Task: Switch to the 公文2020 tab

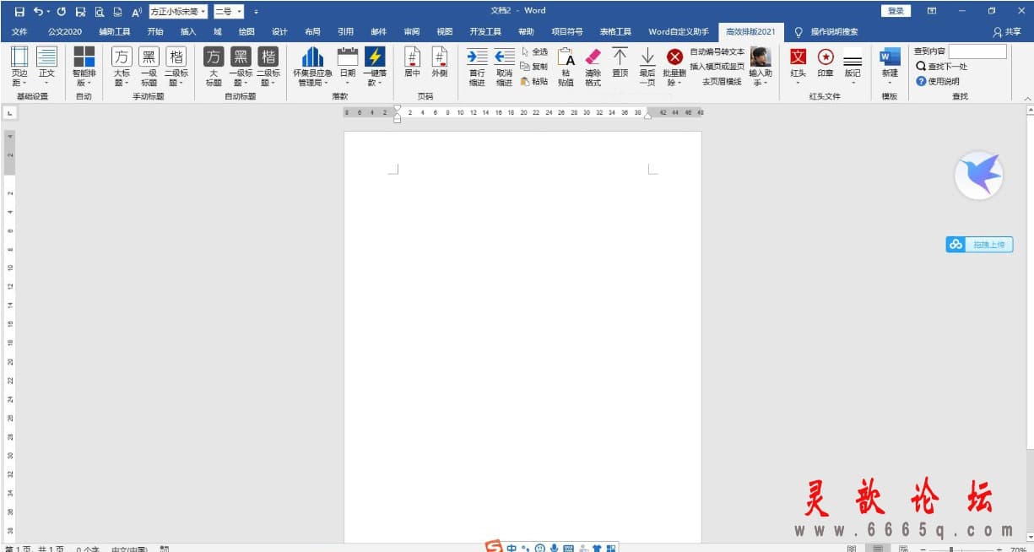Action: [65, 32]
